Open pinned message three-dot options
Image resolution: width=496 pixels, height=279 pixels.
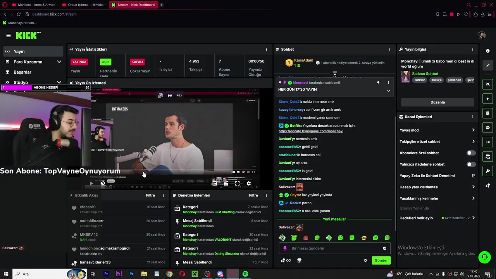[x=388, y=83]
